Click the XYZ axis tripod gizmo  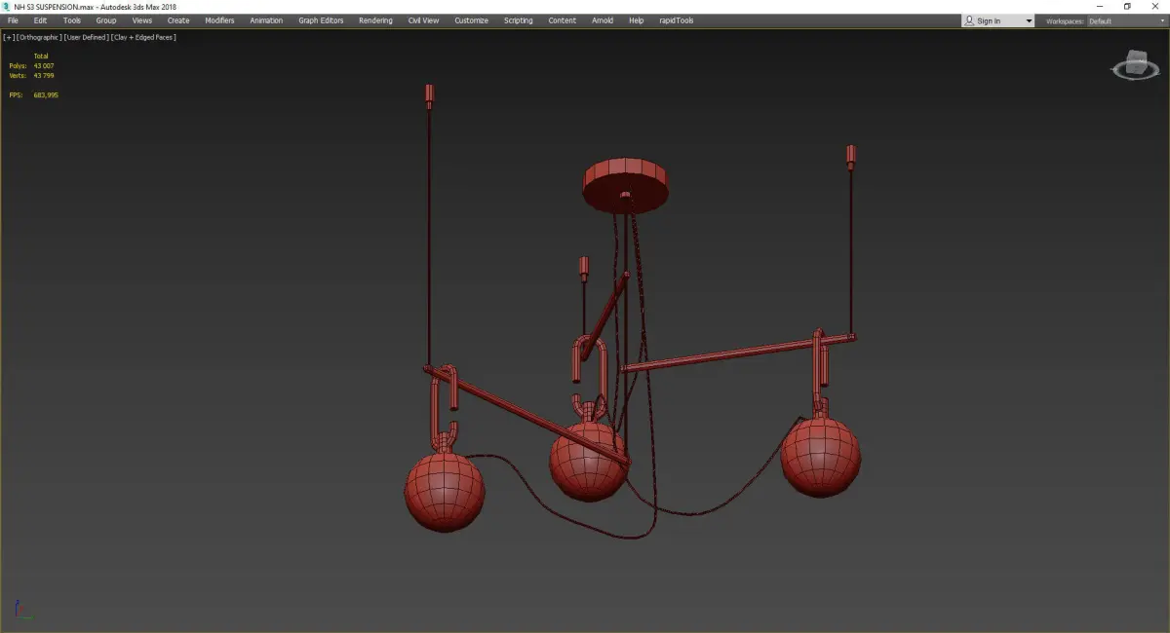pyautogui.click(x=22, y=610)
